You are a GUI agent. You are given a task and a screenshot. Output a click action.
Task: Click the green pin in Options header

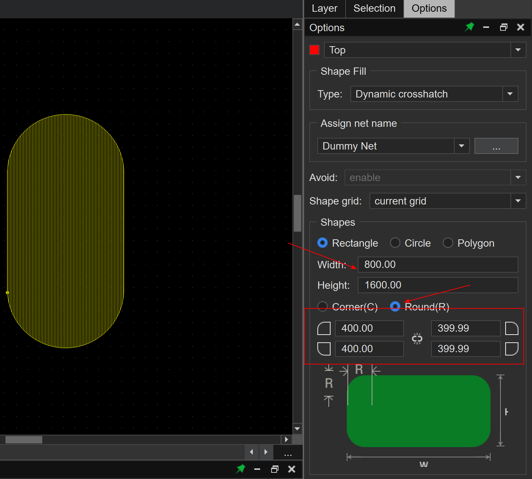469,27
